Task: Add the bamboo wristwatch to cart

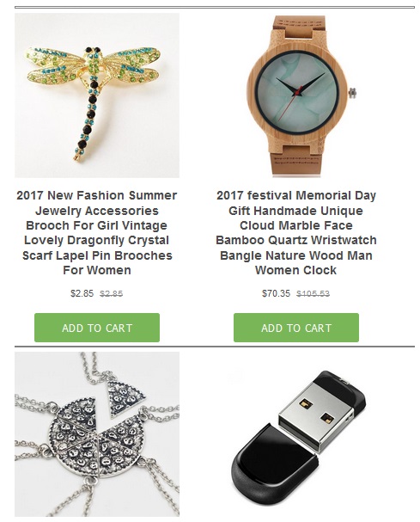Action: click(x=296, y=328)
